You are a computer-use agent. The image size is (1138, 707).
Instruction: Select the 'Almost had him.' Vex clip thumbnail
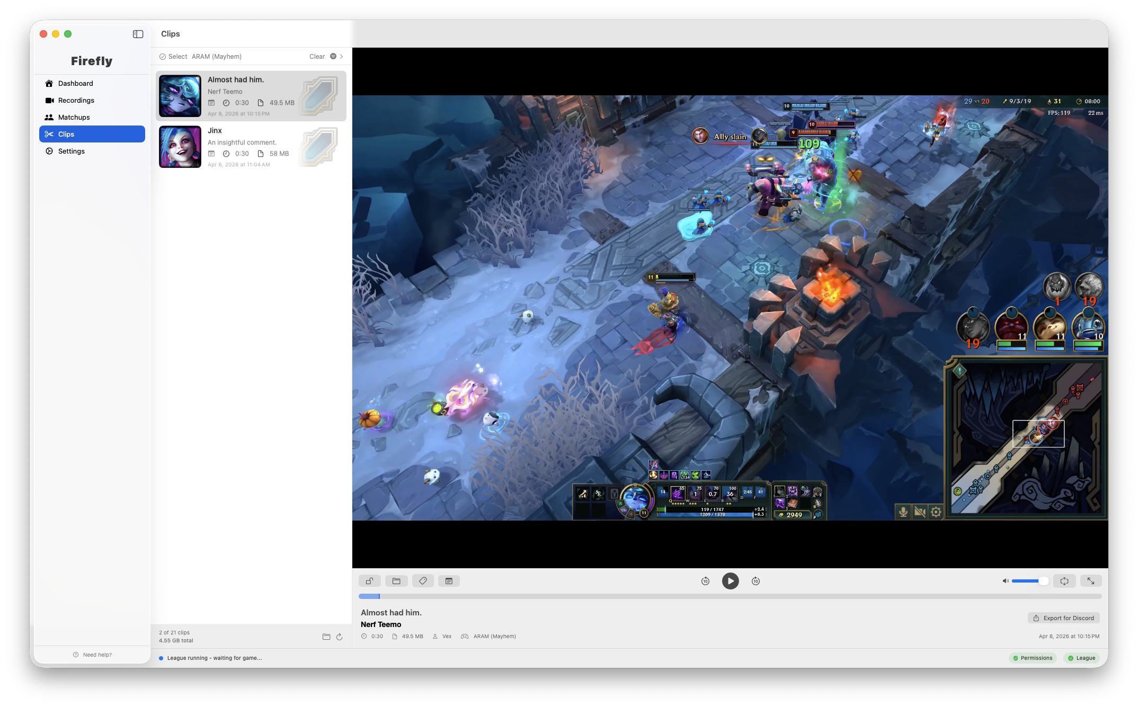pos(180,96)
